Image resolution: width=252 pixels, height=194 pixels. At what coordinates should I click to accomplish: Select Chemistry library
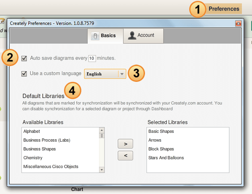tap(60, 158)
